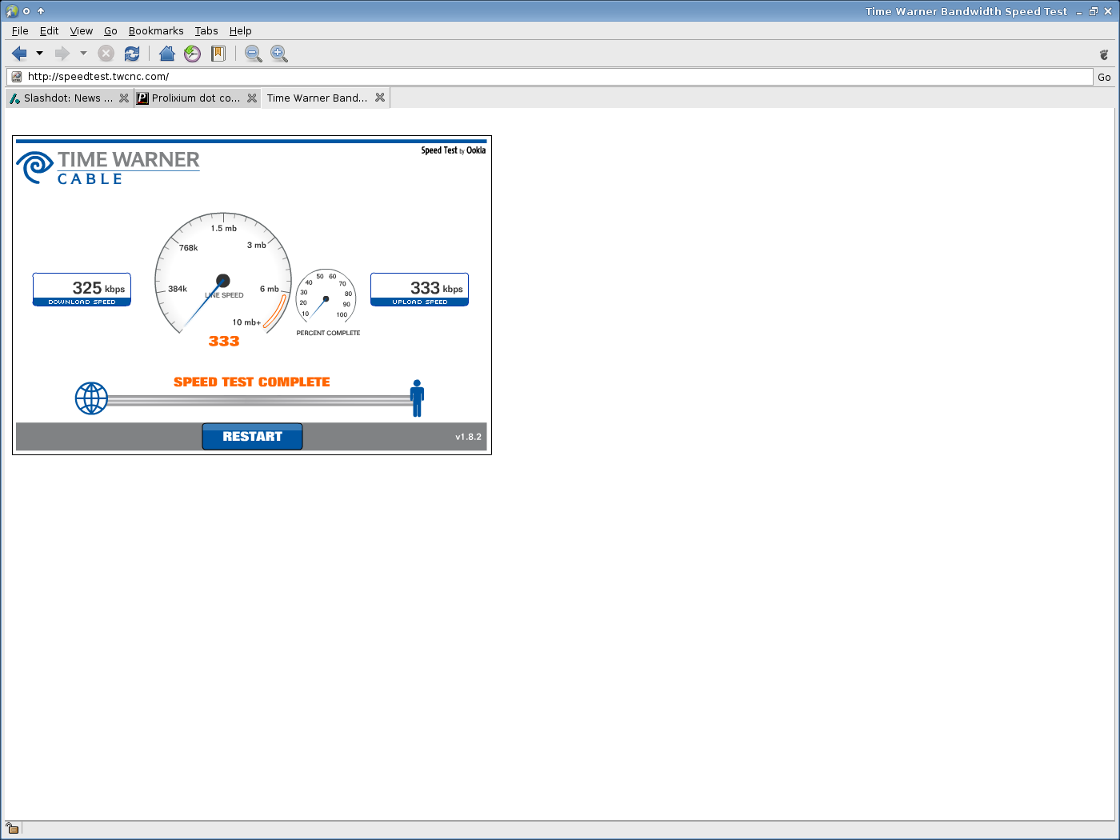This screenshot has width=1120, height=840.
Task: Click the 325 kbps download speed box
Action: click(82, 290)
